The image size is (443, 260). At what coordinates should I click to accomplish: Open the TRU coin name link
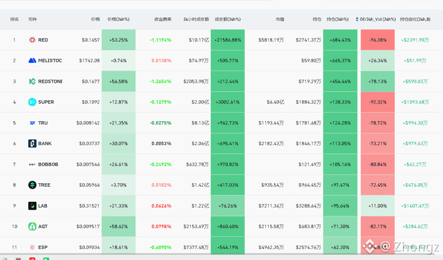point(43,123)
